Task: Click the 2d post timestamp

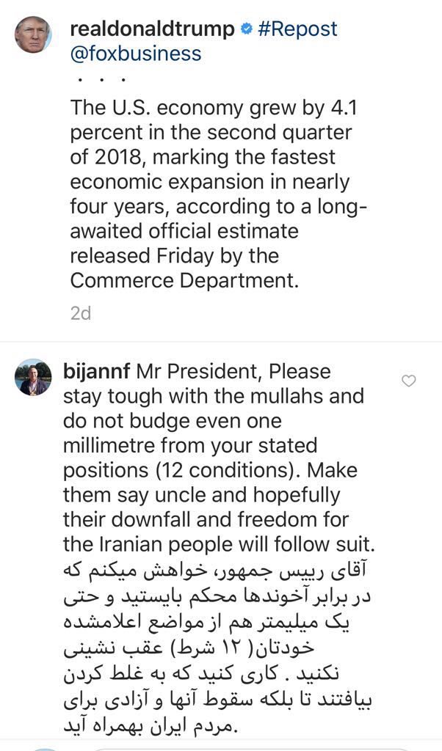Action: [81, 313]
